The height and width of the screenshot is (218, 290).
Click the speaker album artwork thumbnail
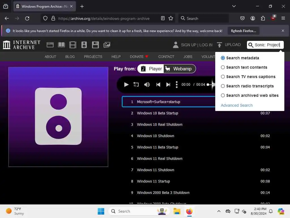coord(58,117)
